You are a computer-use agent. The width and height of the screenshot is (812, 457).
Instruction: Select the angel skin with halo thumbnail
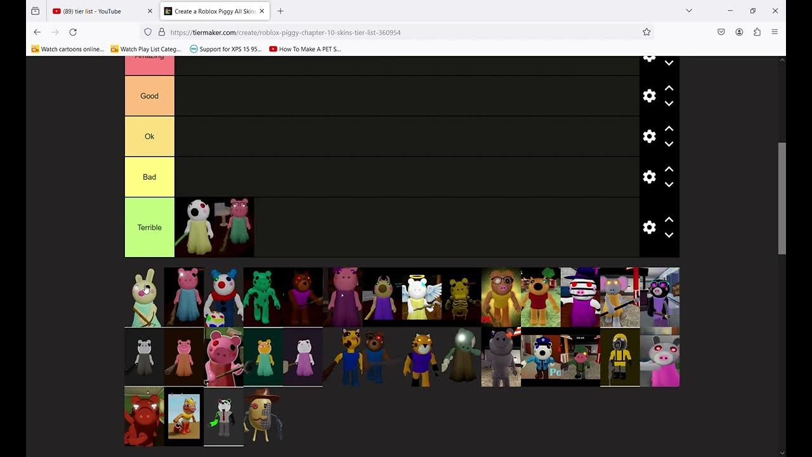[x=422, y=297]
